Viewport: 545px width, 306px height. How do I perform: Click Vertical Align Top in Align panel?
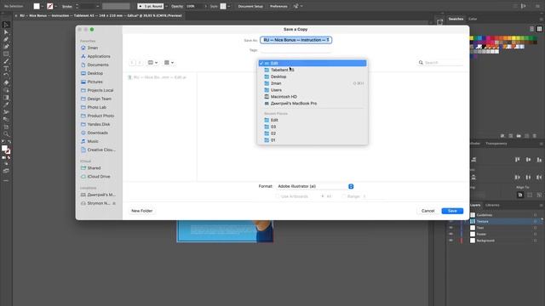[x=518, y=160]
